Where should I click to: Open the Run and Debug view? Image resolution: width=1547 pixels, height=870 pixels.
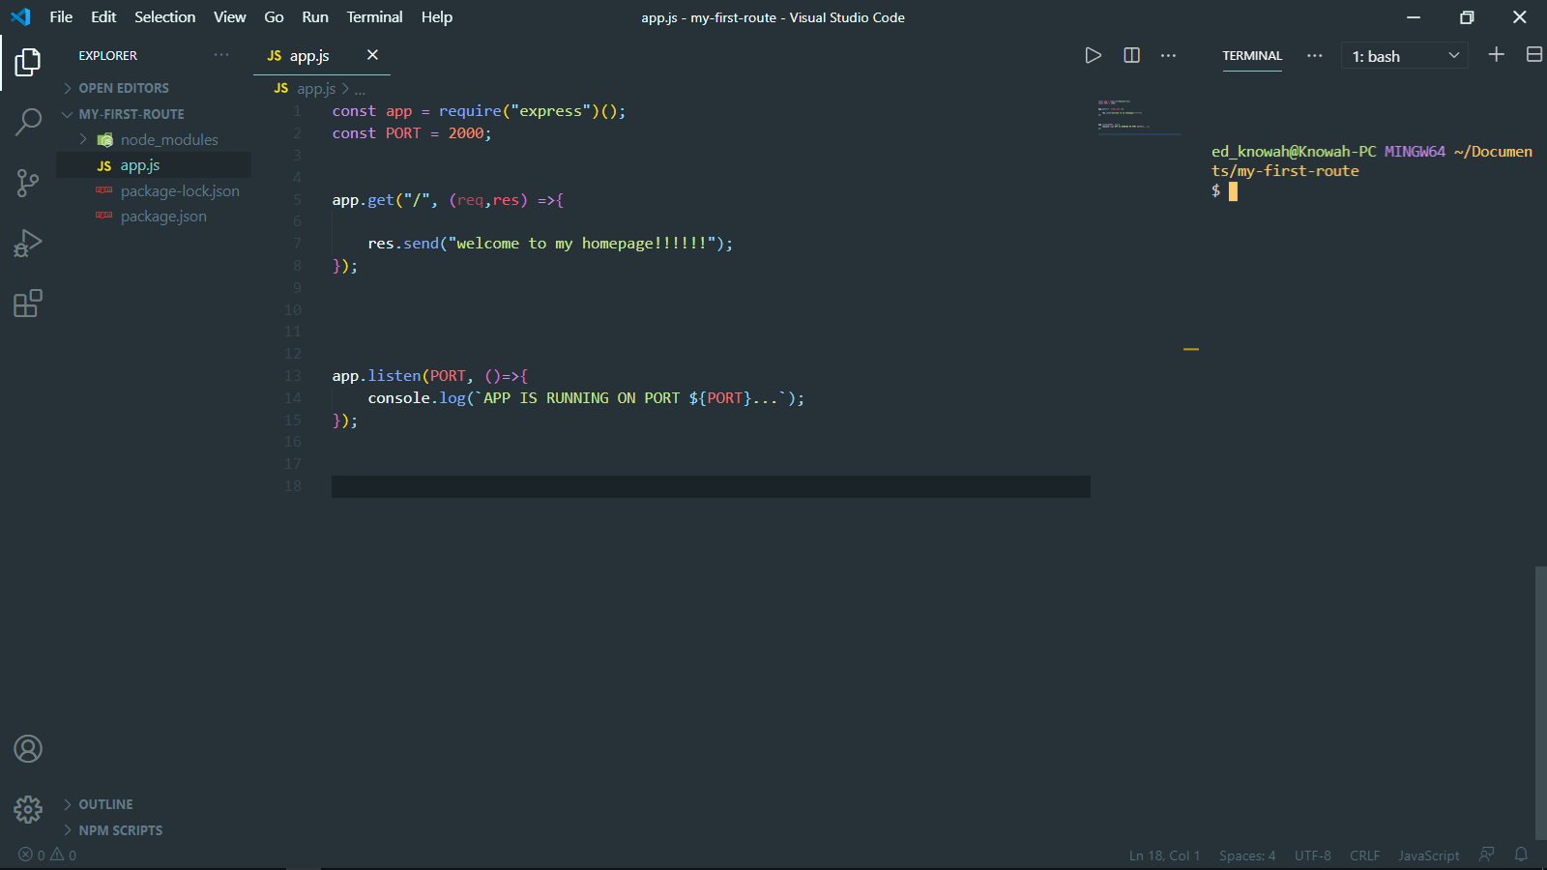click(x=28, y=243)
